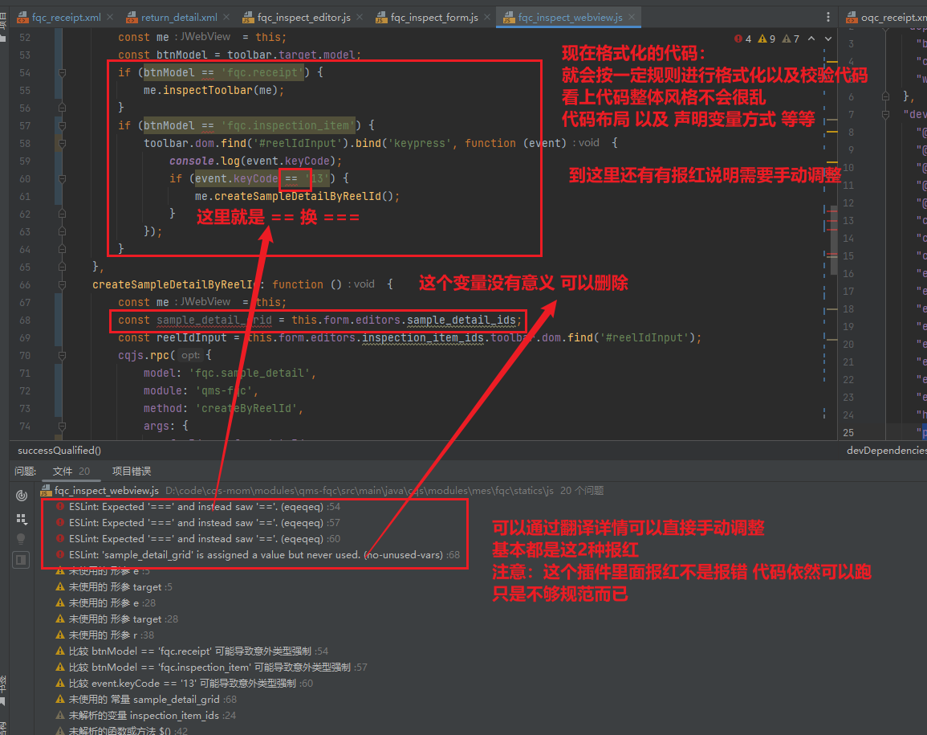Image resolution: width=927 pixels, height=735 pixels.
Task: Fold the keyCode if block at line 60
Action: [62, 178]
